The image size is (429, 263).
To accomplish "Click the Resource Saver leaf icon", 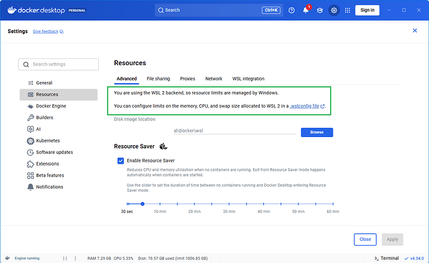I will [164, 146].
